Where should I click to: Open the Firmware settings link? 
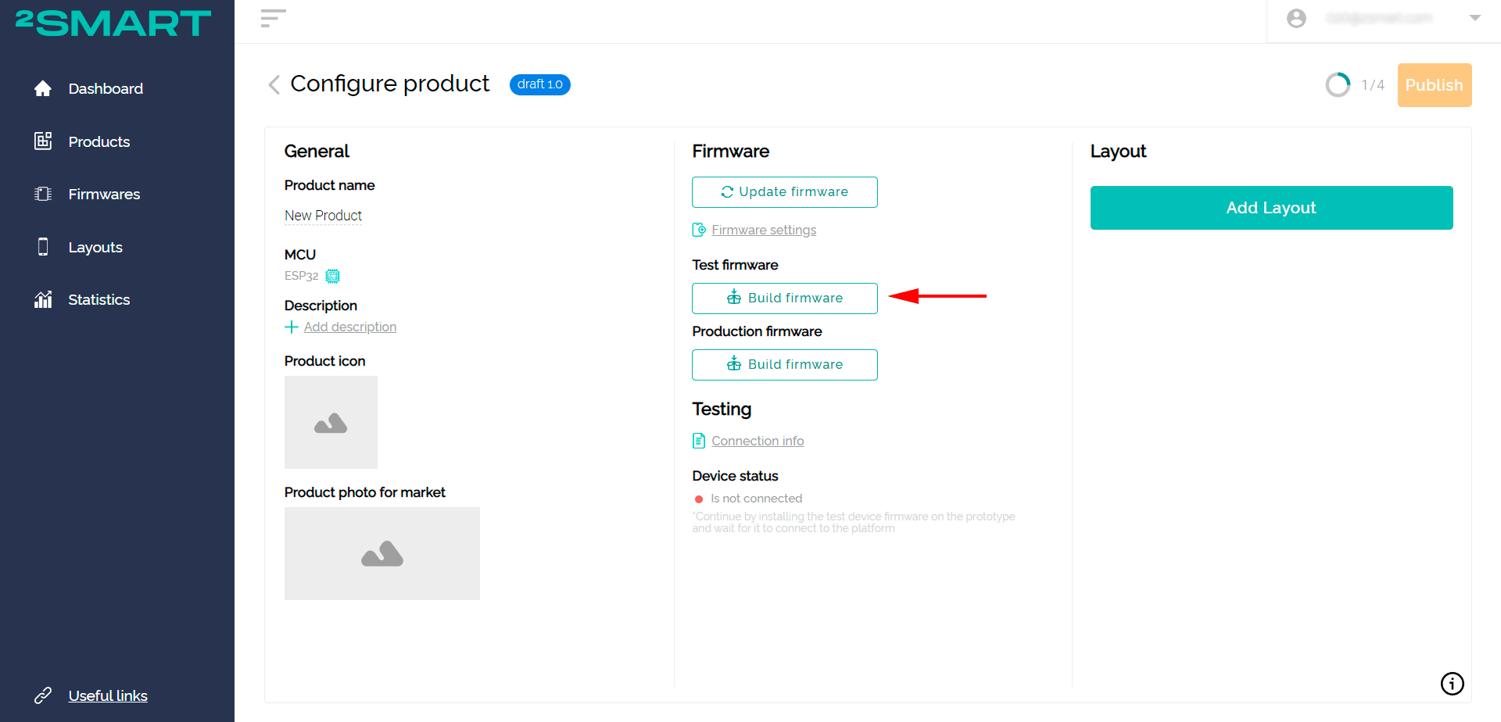pos(763,231)
